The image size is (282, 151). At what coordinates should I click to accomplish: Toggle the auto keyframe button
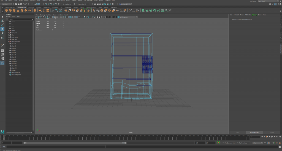276,143
